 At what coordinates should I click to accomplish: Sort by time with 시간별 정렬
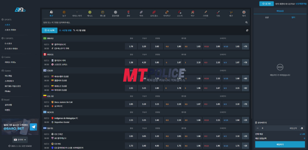65,30
